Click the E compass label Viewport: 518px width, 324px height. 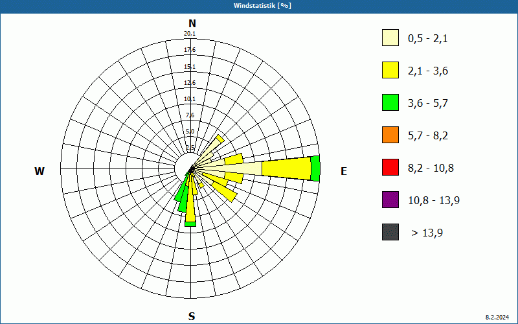tap(344, 171)
